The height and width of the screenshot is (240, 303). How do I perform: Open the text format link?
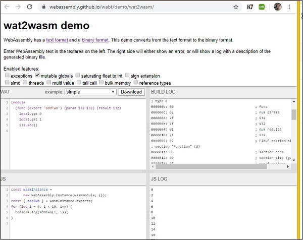57,39
